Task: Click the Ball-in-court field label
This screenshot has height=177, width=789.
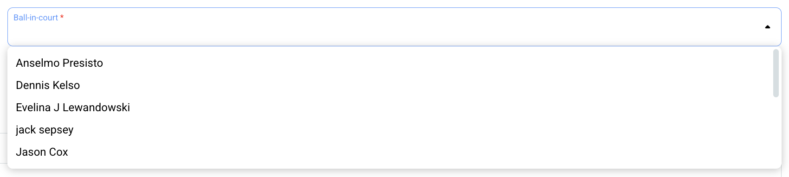Action: [x=36, y=18]
